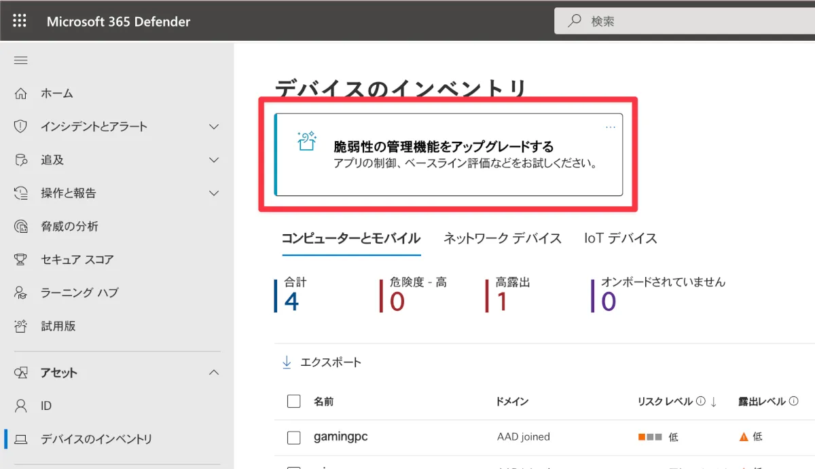Switch to ネットワーク デバイス tab
The height and width of the screenshot is (469, 815).
502,238
